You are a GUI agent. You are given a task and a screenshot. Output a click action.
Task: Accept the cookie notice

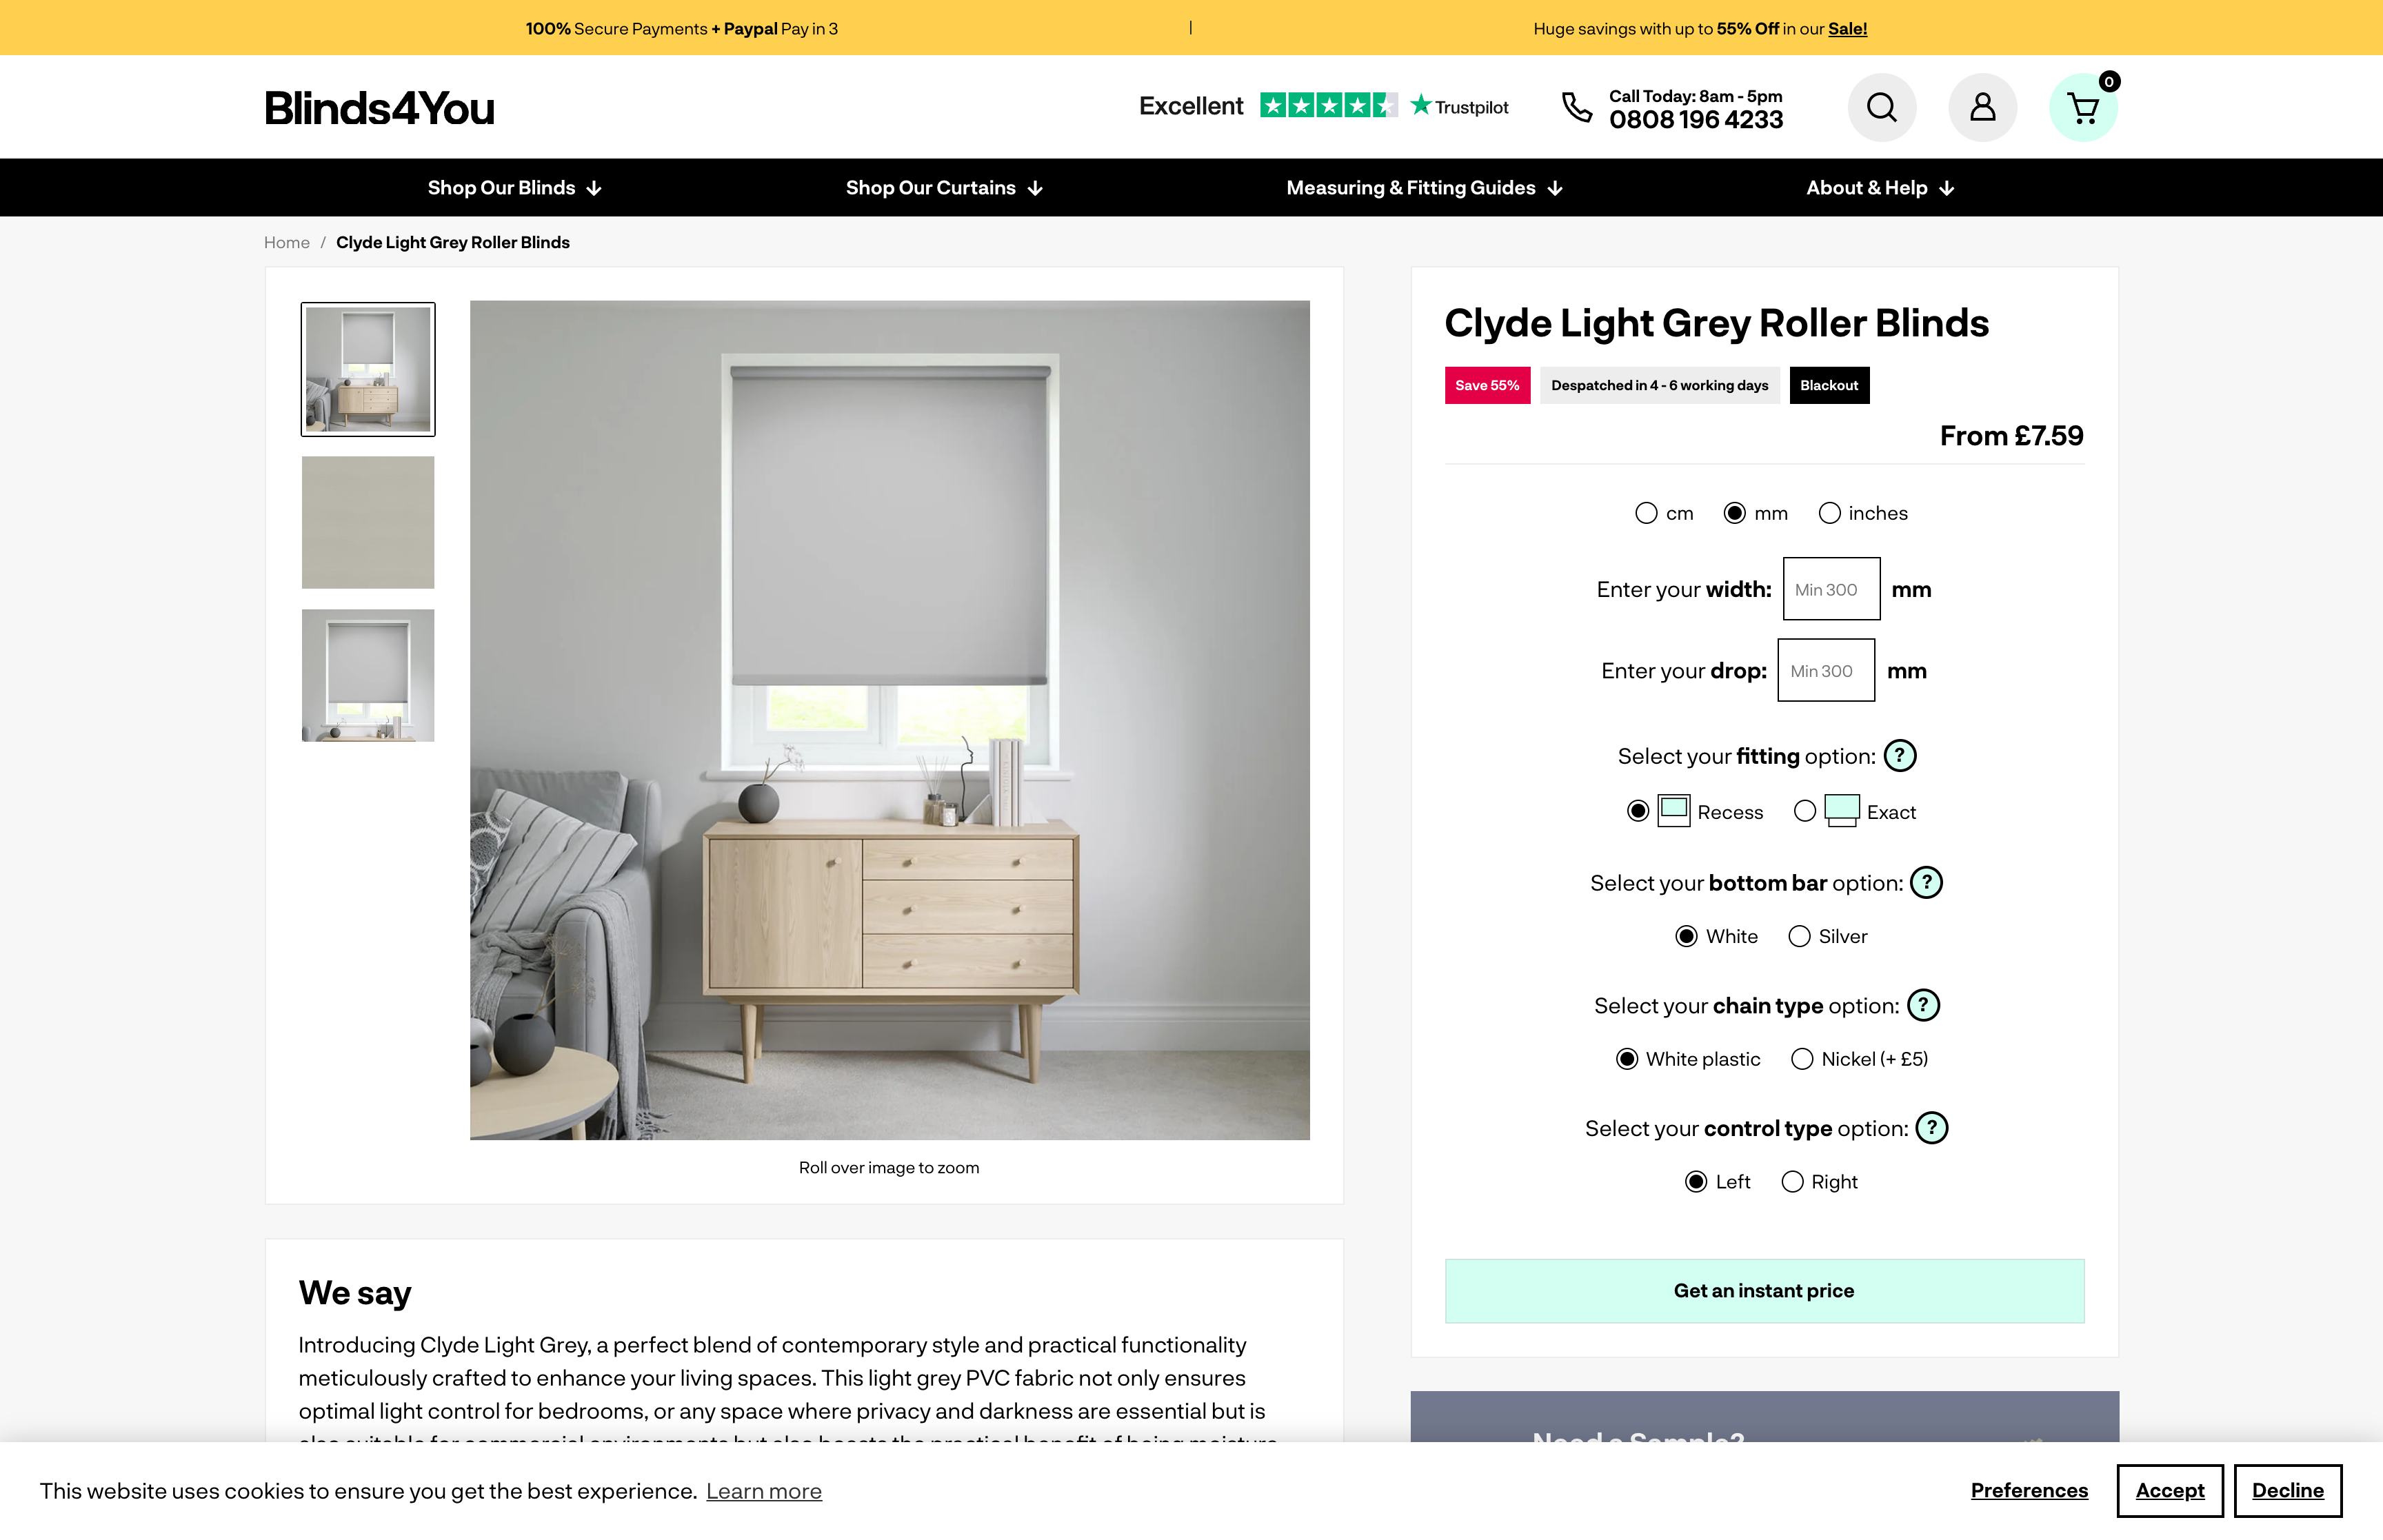[2169, 1491]
